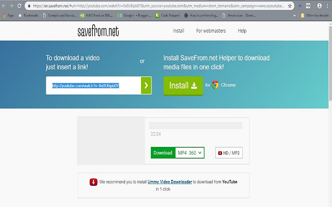Click the savefrom.net logo
Image resolution: width=332 pixels, height=207 pixels.
point(98,31)
